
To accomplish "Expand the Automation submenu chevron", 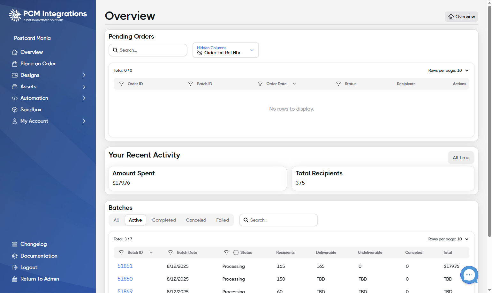I will [x=84, y=98].
